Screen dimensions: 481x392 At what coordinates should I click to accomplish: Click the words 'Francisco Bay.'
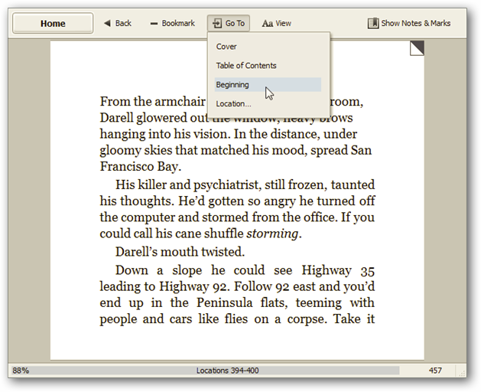pyautogui.click(x=141, y=166)
